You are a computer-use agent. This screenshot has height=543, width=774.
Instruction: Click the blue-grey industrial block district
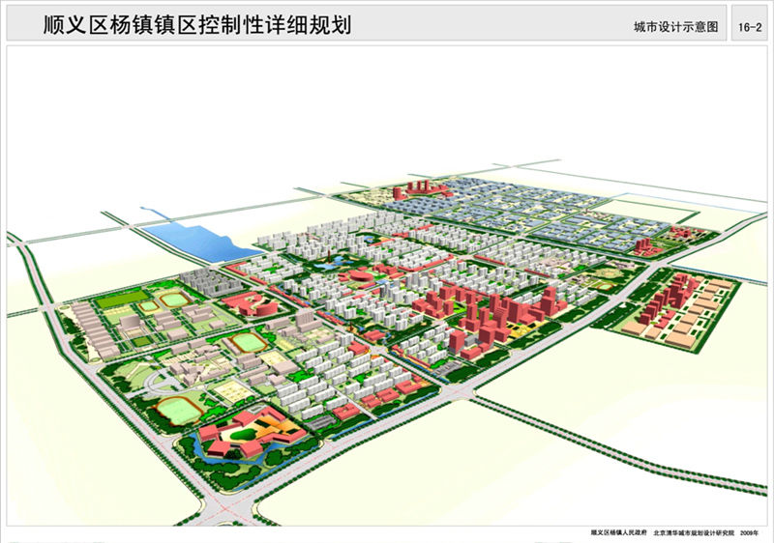pos(542,213)
